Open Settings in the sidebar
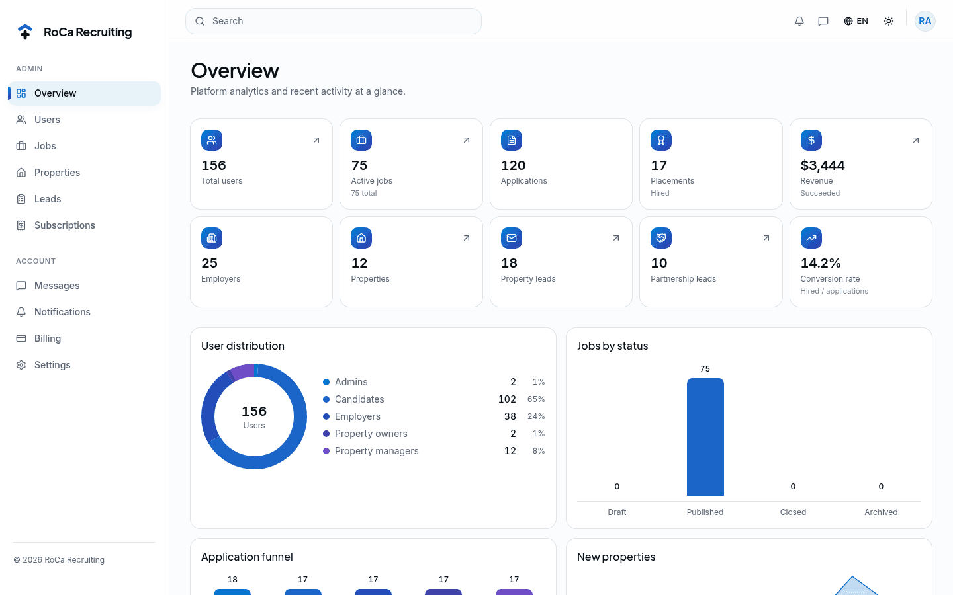The image size is (953, 595). coord(85,365)
